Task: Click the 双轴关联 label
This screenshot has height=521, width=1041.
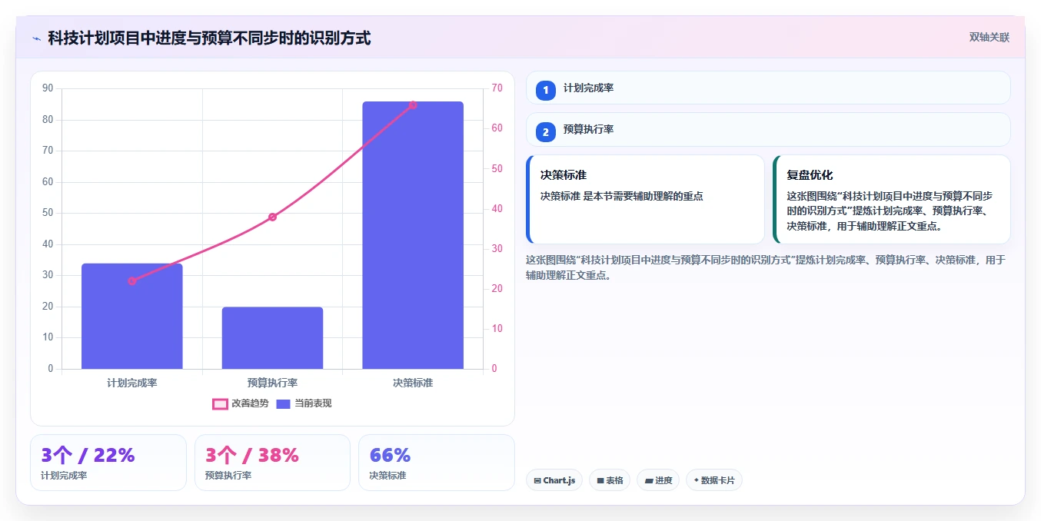Action: click(x=989, y=37)
